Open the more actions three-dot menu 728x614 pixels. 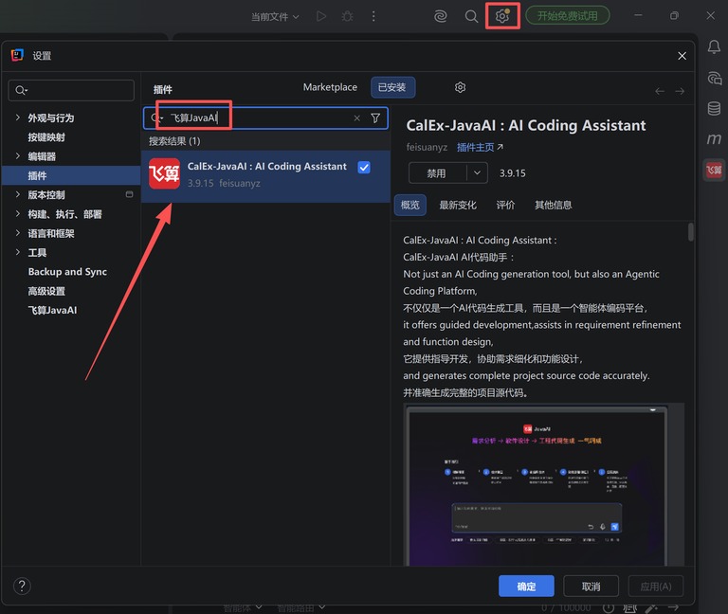373,16
